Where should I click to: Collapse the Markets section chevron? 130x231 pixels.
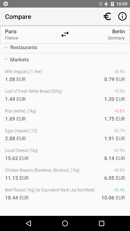click(6, 59)
